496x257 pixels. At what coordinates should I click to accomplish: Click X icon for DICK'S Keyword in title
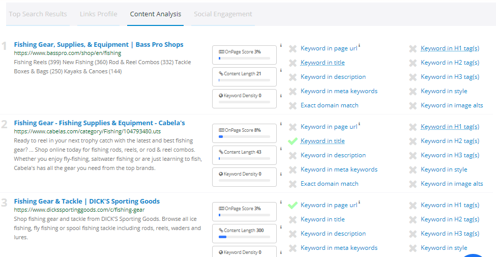[x=293, y=220]
